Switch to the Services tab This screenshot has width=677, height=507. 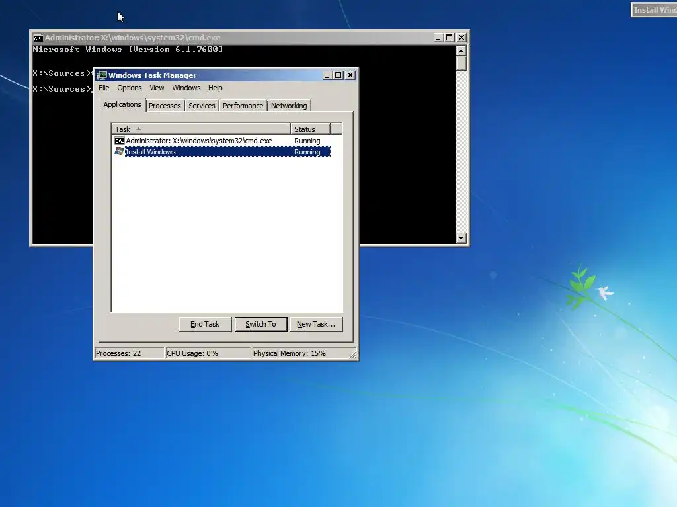point(202,106)
